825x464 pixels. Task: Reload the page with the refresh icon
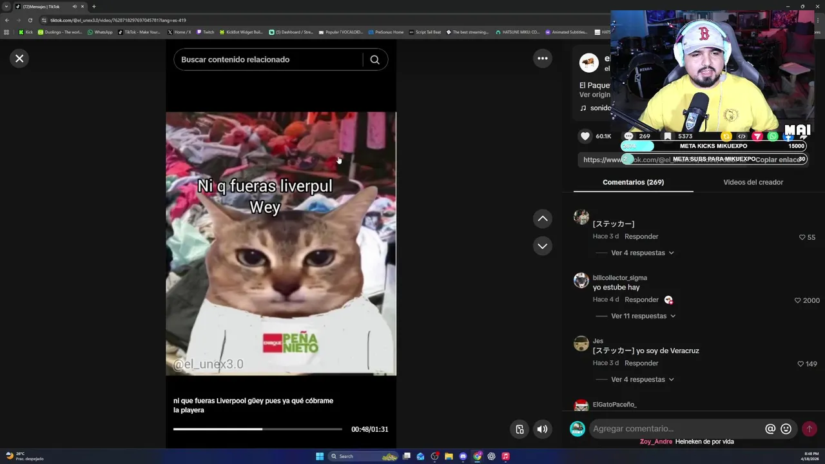[x=30, y=20]
